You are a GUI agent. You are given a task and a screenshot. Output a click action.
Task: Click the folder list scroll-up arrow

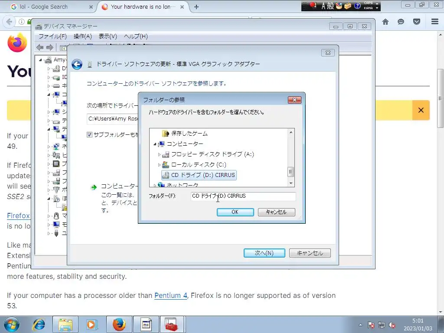coord(291,132)
